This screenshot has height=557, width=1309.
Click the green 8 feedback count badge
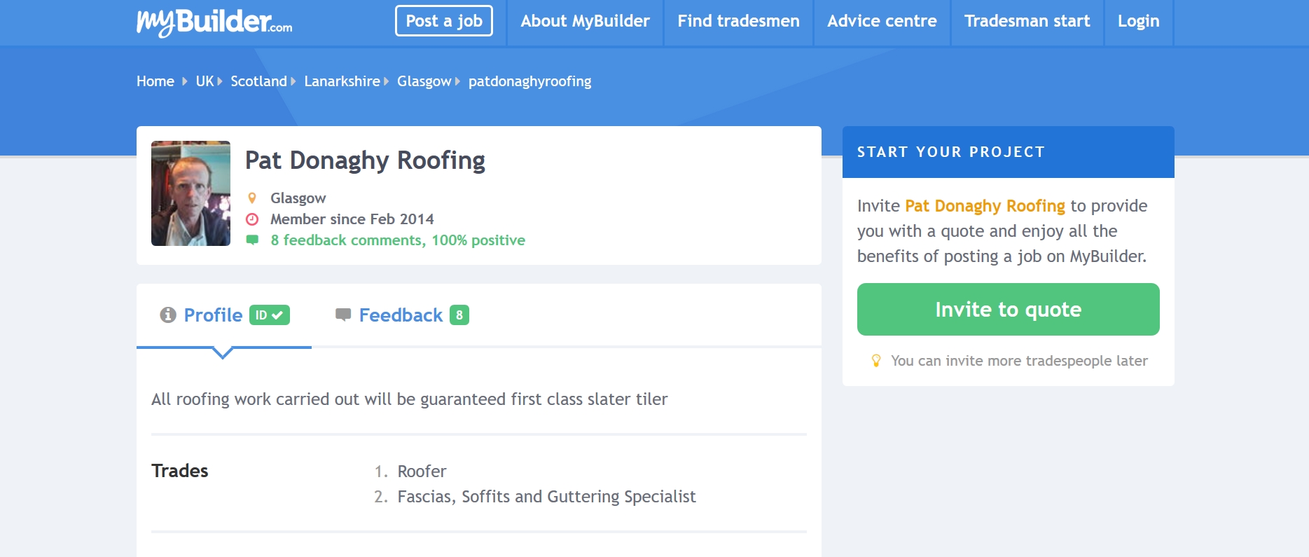click(459, 315)
